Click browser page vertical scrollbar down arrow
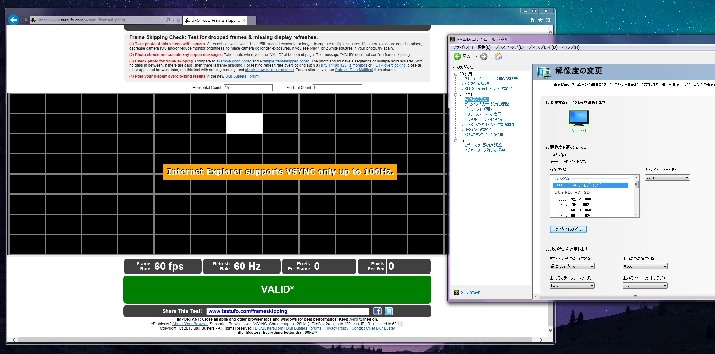The height and width of the screenshot is (354, 715). pos(551,330)
